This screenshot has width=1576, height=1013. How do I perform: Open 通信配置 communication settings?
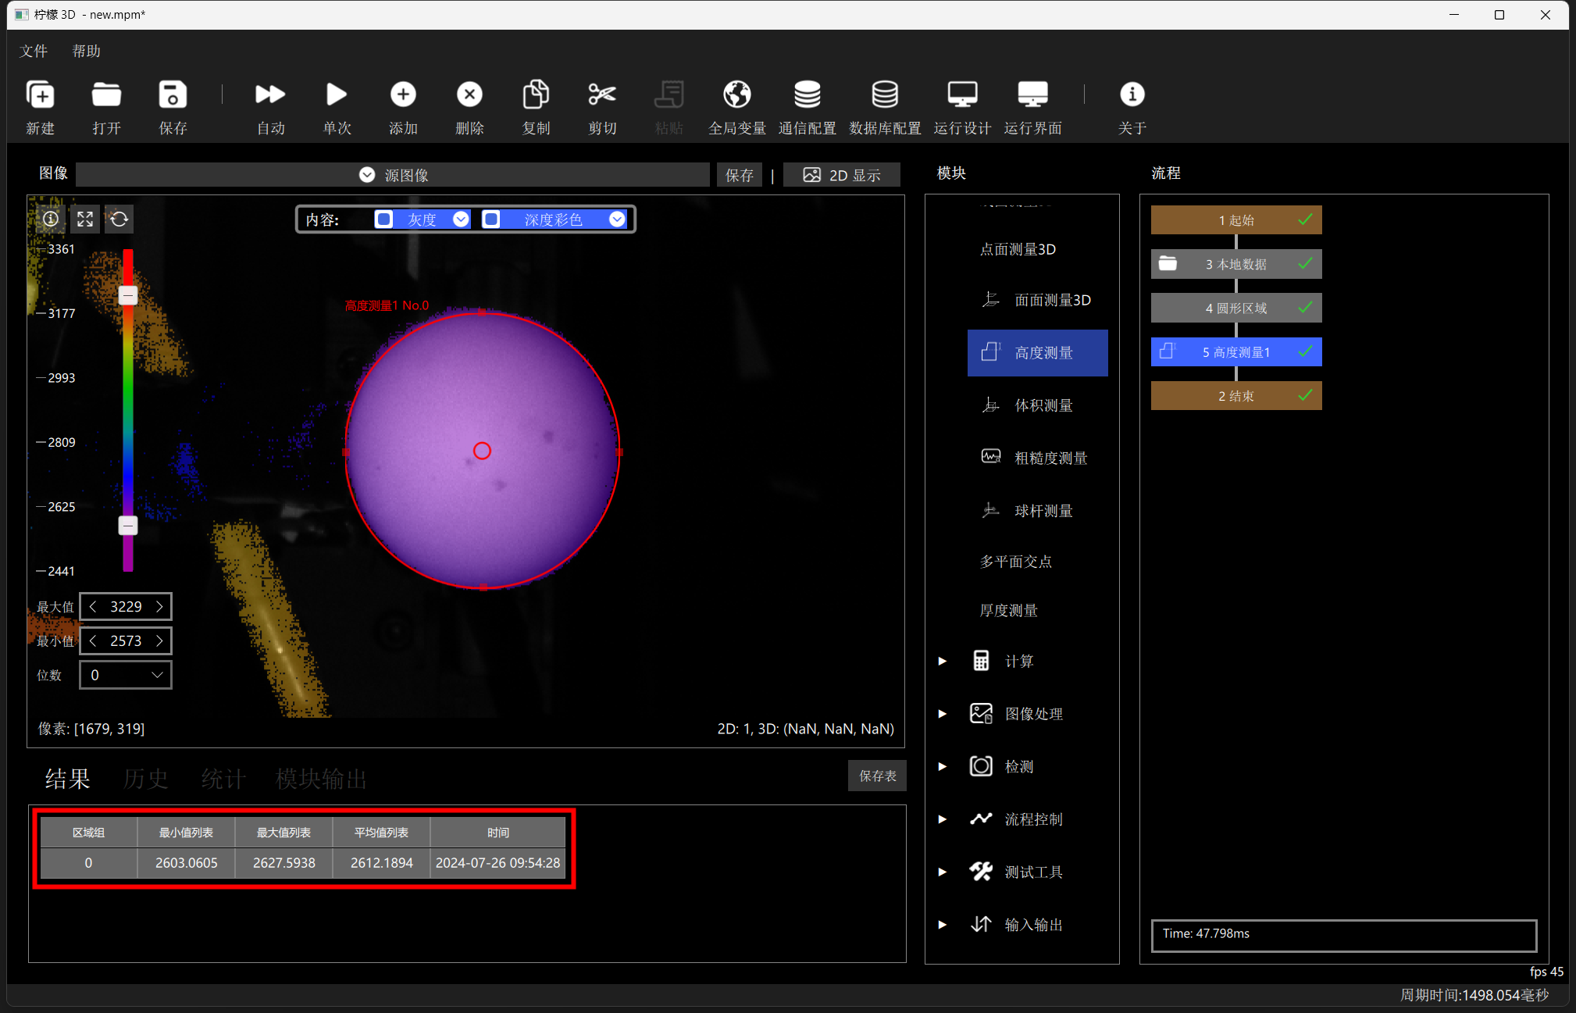pyautogui.click(x=807, y=95)
